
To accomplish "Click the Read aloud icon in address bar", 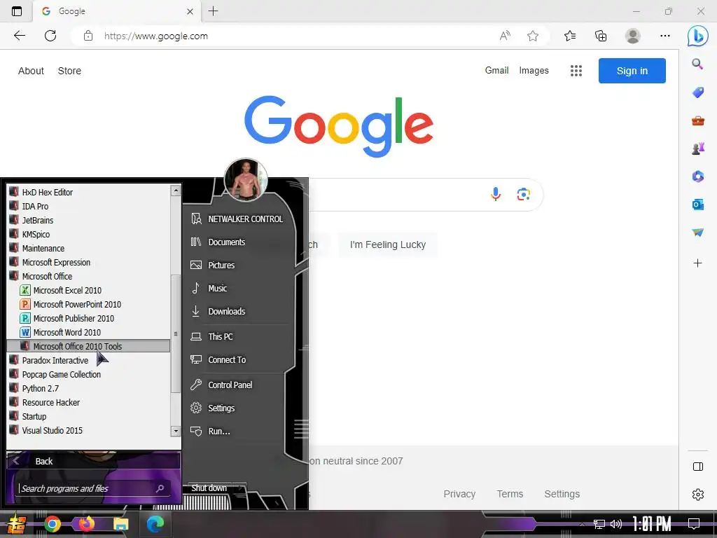I will (505, 36).
